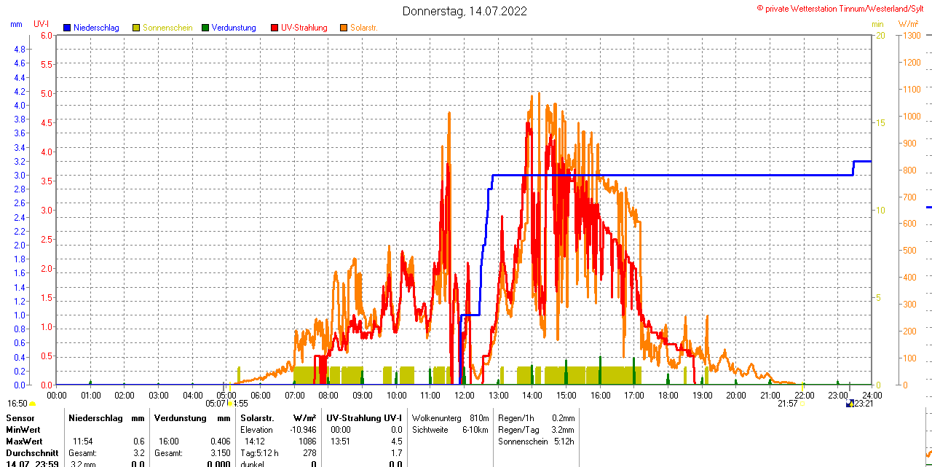Click the Niederschlag legend label
932x467 pixels.
click(96, 28)
